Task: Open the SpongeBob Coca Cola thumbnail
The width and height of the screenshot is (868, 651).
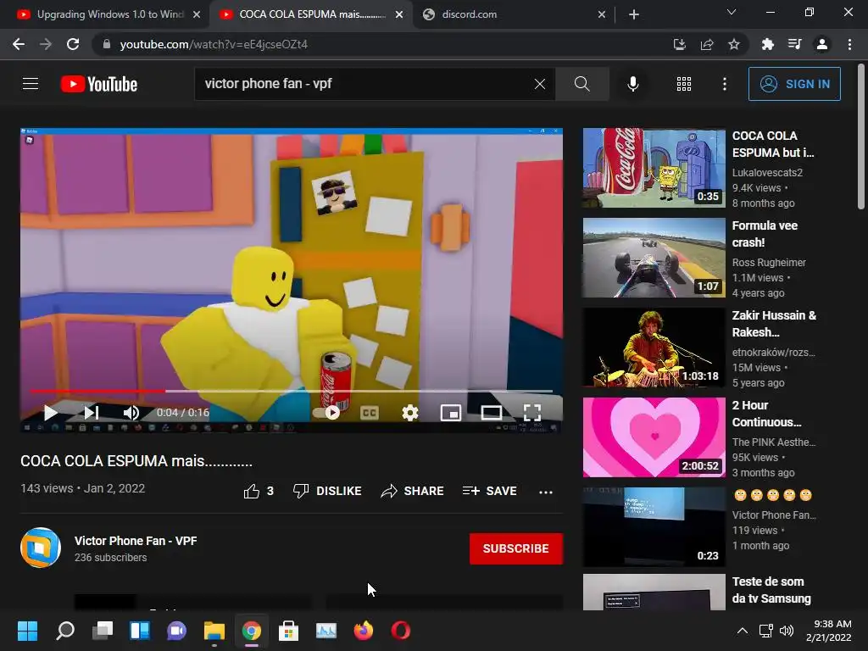Action: 654,168
